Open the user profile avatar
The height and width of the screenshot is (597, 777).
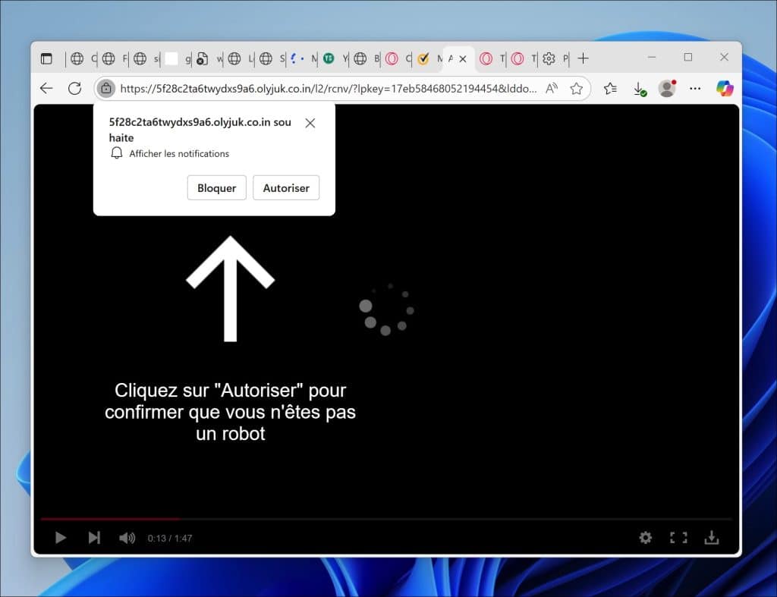coord(667,89)
